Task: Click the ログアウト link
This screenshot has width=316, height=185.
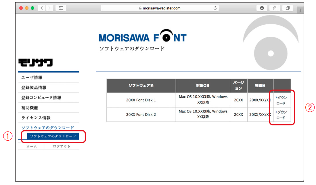Action: (62, 146)
